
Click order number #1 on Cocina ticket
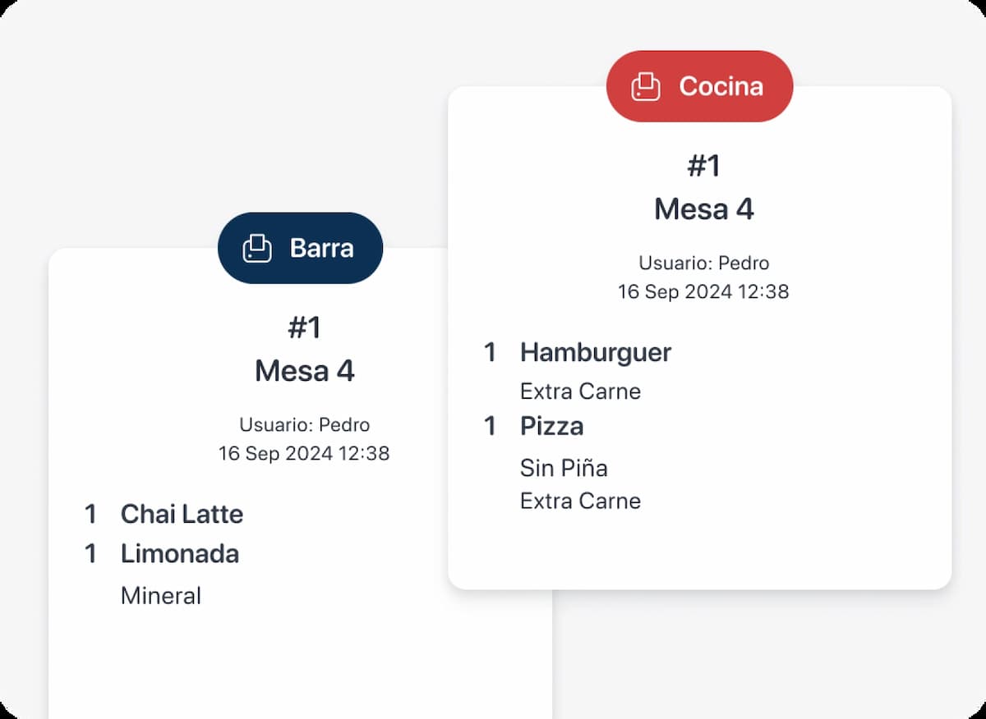(704, 167)
